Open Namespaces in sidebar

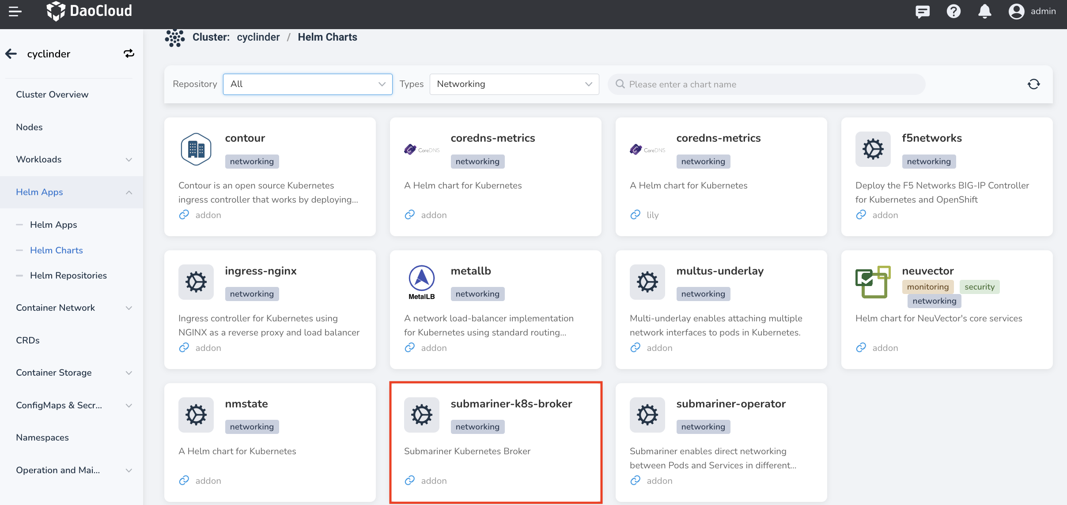[42, 437]
